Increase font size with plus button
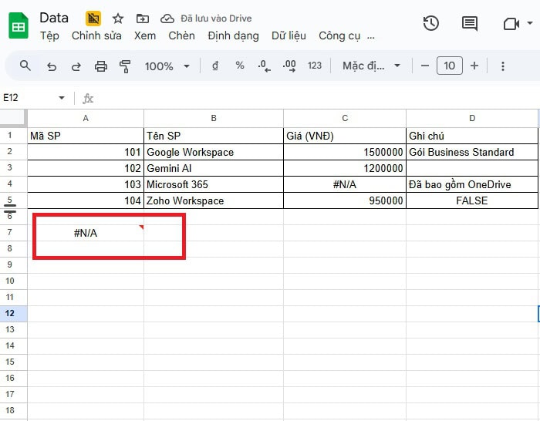 [474, 66]
